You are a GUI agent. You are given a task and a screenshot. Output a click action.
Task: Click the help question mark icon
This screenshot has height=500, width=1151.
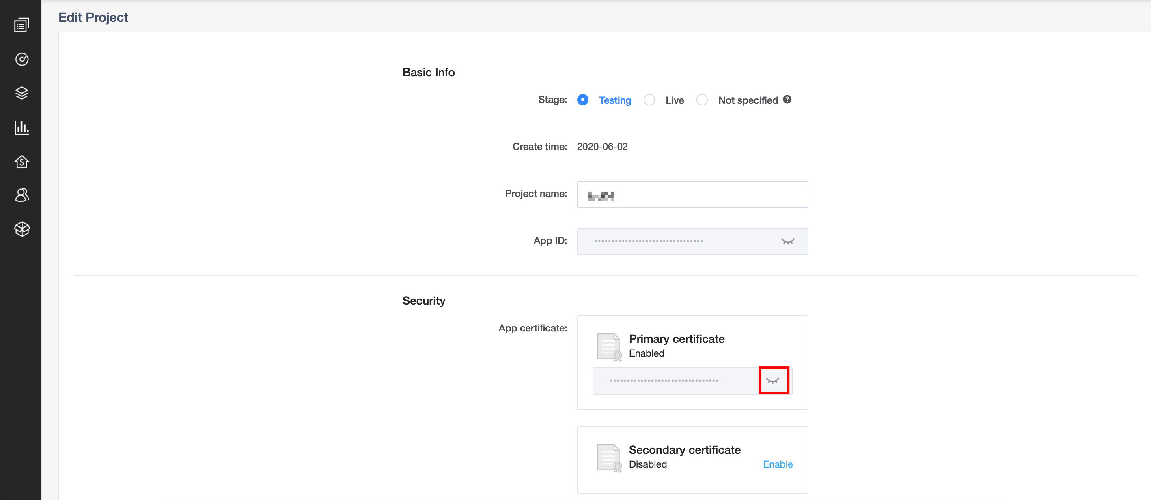tap(787, 99)
